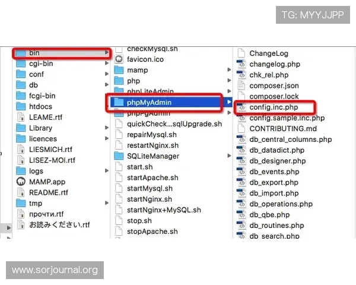Viewport: 356px width, 285px height.
Task: Expand the phpMyAdmin folder chevron
Action: click(x=229, y=102)
